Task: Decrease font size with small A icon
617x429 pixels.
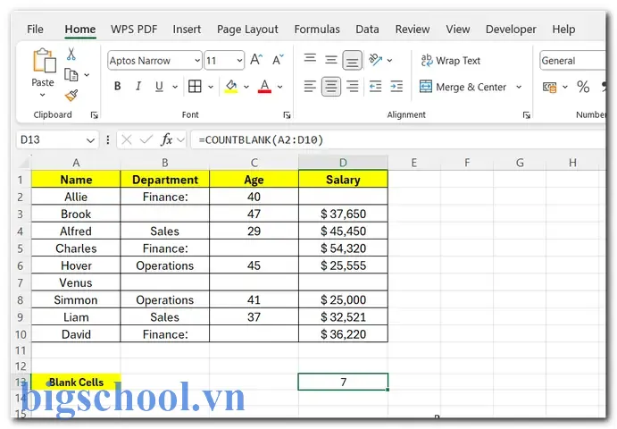Action: click(278, 60)
